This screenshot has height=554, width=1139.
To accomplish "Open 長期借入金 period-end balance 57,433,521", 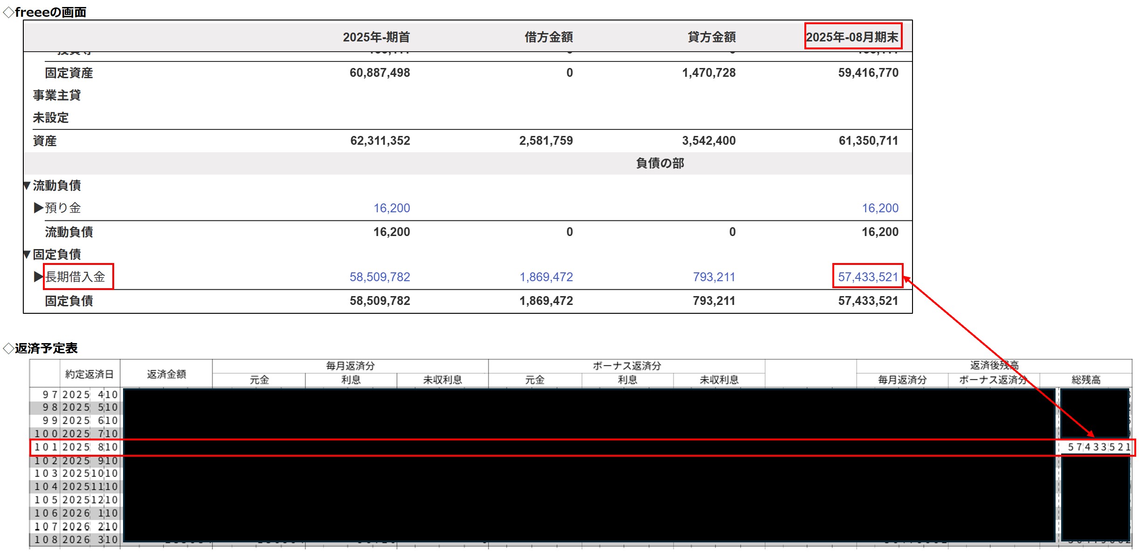I will [x=868, y=277].
